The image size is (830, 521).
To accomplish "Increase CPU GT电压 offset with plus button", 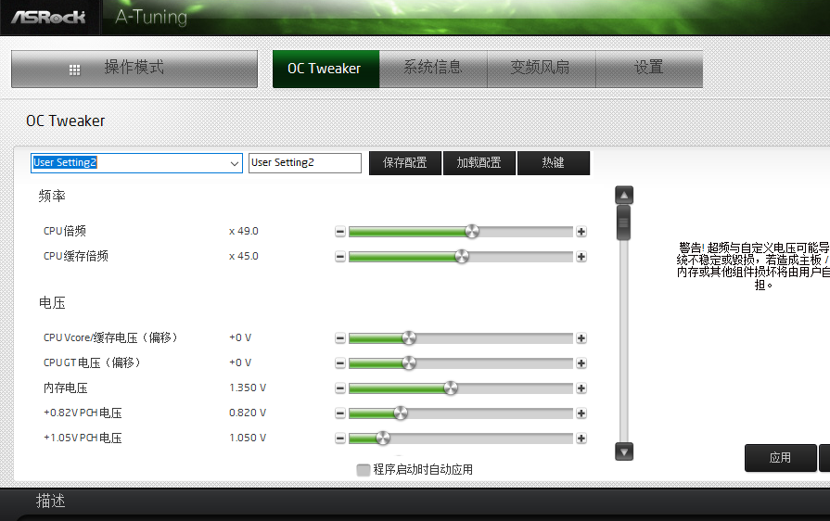I will point(581,362).
